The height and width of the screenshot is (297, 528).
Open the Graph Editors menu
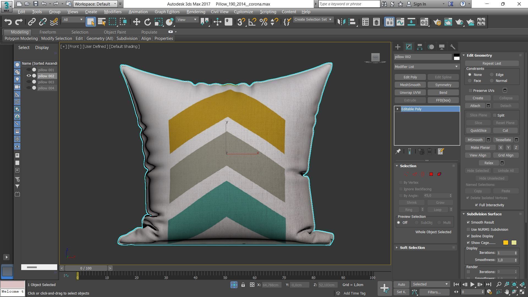167,12
